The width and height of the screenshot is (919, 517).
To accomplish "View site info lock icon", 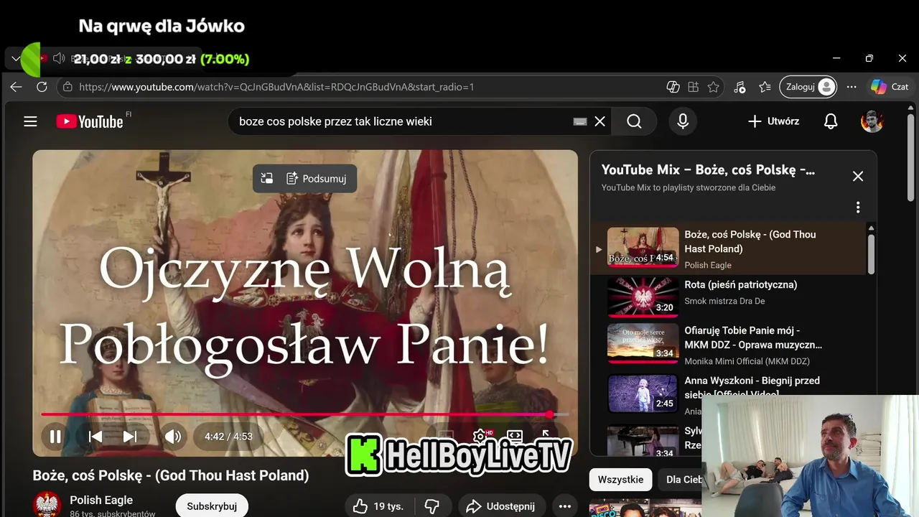I will coord(67,87).
